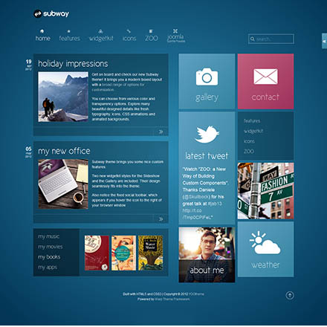Click the icon above widgetkit
The width and height of the screenshot is (327, 327).
[x=100, y=31]
